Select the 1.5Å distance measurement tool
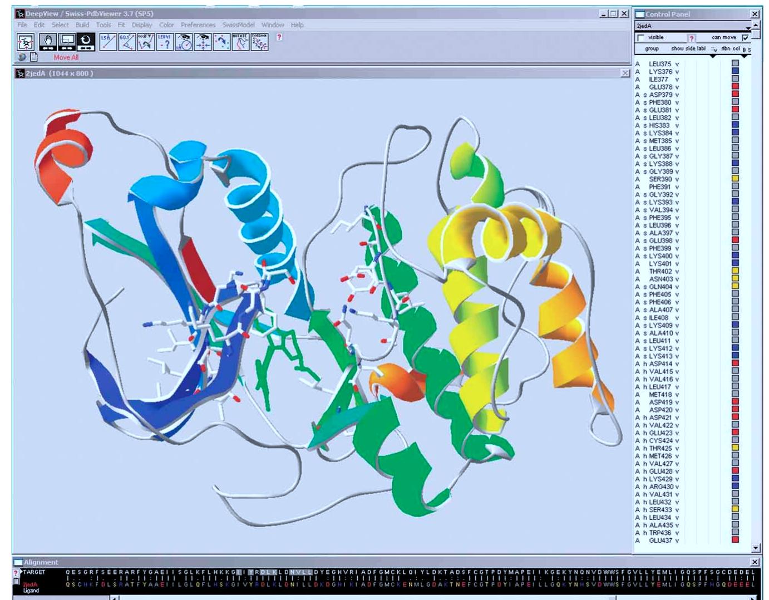Screen dimensions: 769x600 pyautogui.click(x=108, y=42)
